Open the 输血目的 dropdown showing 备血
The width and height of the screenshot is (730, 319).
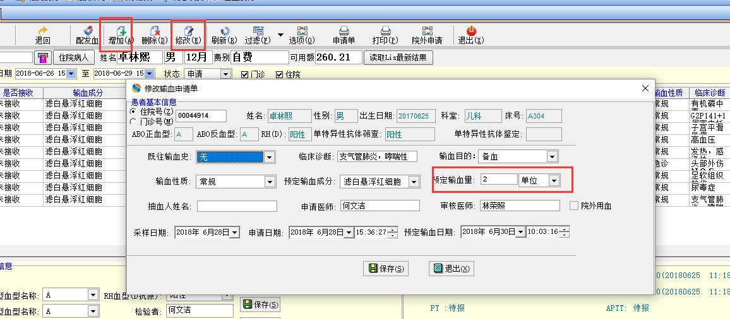click(552, 157)
